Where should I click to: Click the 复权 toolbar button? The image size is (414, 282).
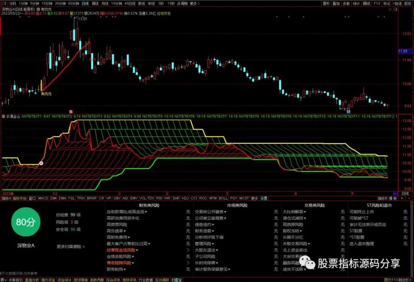pos(326,3)
